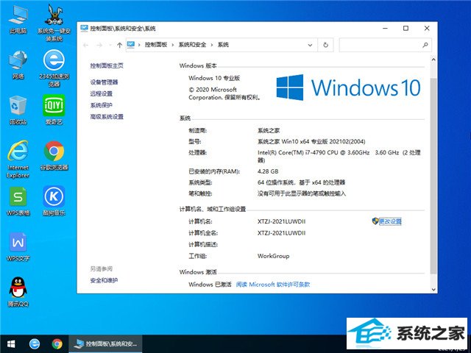Select the Windows 10 专业版 text
This screenshot has width=471, height=353.
pos(214,78)
